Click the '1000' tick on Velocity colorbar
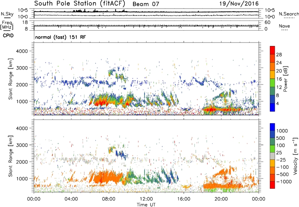The width and height of the screenshot is (299, 207). coord(282,131)
